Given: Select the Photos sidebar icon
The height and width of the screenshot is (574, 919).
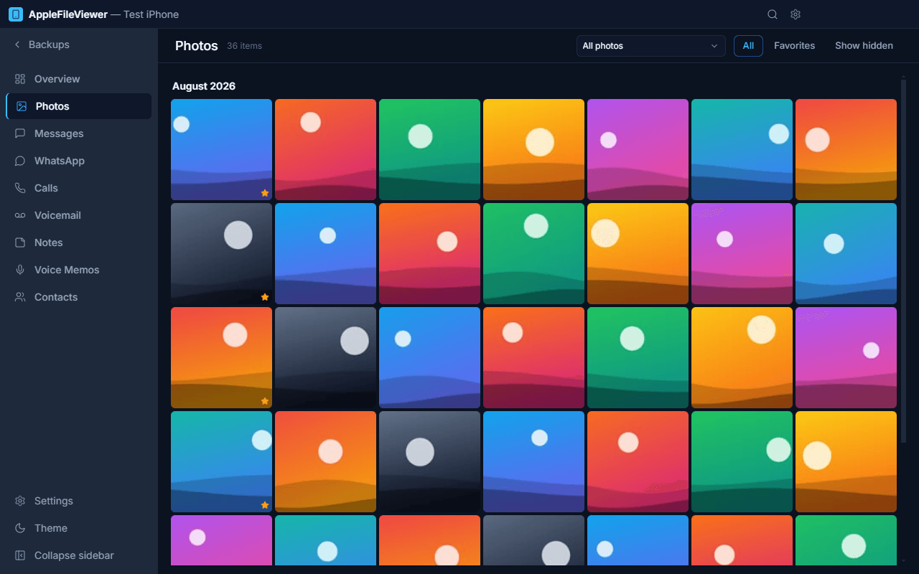Looking at the screenshot, I should (22, 106).
